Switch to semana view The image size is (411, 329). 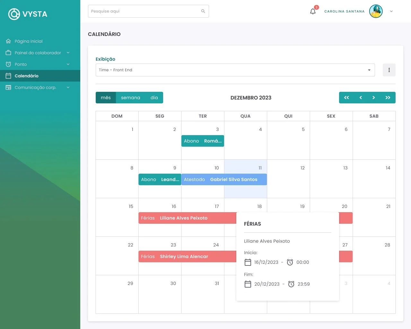coord(130,98)
